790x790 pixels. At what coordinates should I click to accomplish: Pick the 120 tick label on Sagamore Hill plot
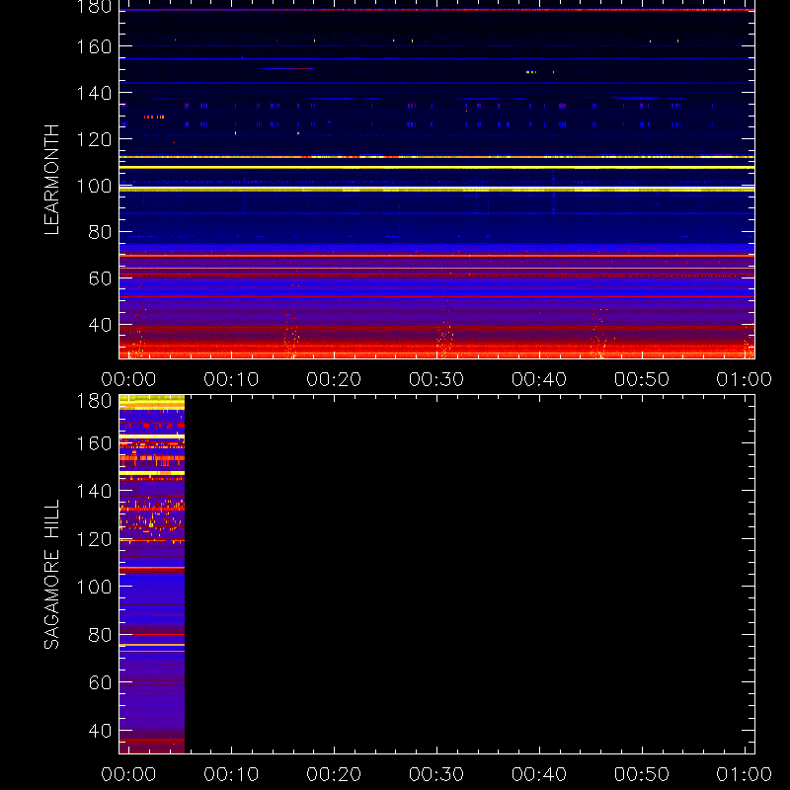[94, 539]
